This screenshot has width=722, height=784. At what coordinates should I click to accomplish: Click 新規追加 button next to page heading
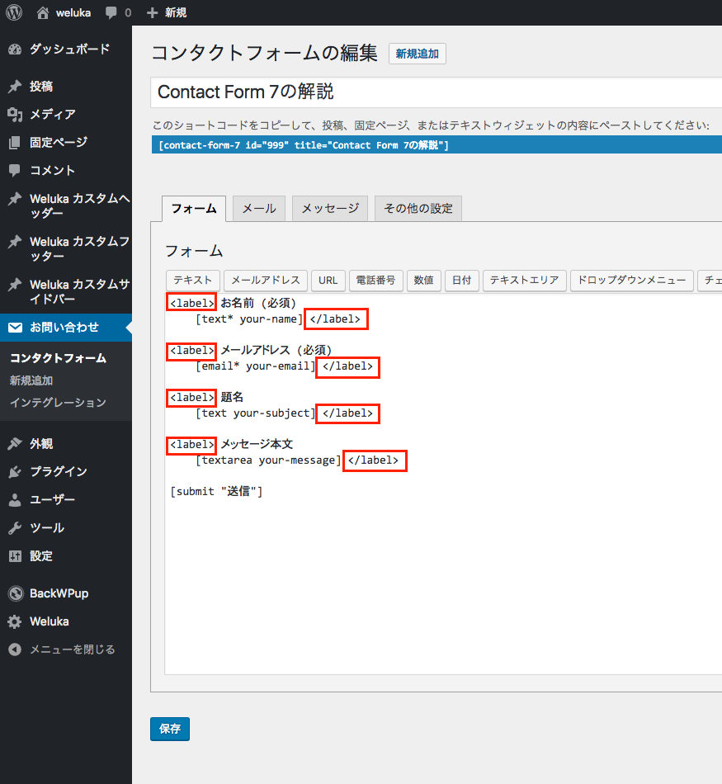[418, 54]
